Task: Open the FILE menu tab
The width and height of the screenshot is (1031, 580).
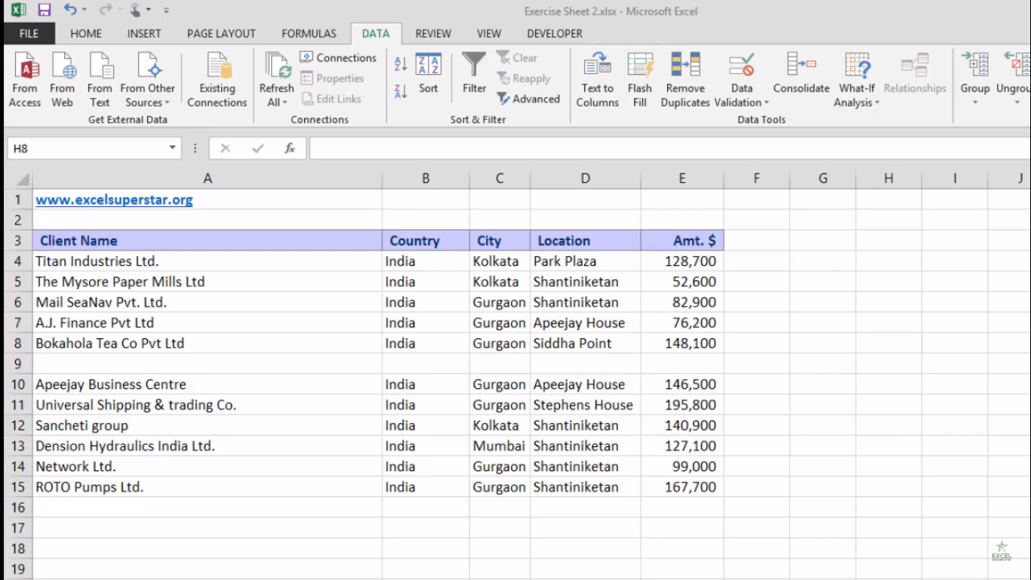Action: [29, 33]
